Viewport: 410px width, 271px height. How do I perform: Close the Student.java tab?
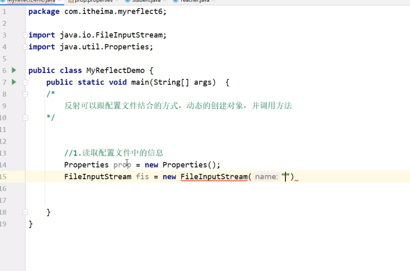click(x=164, y=1)
